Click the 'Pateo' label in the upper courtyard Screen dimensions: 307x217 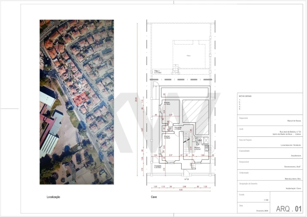tap(188, 56)
